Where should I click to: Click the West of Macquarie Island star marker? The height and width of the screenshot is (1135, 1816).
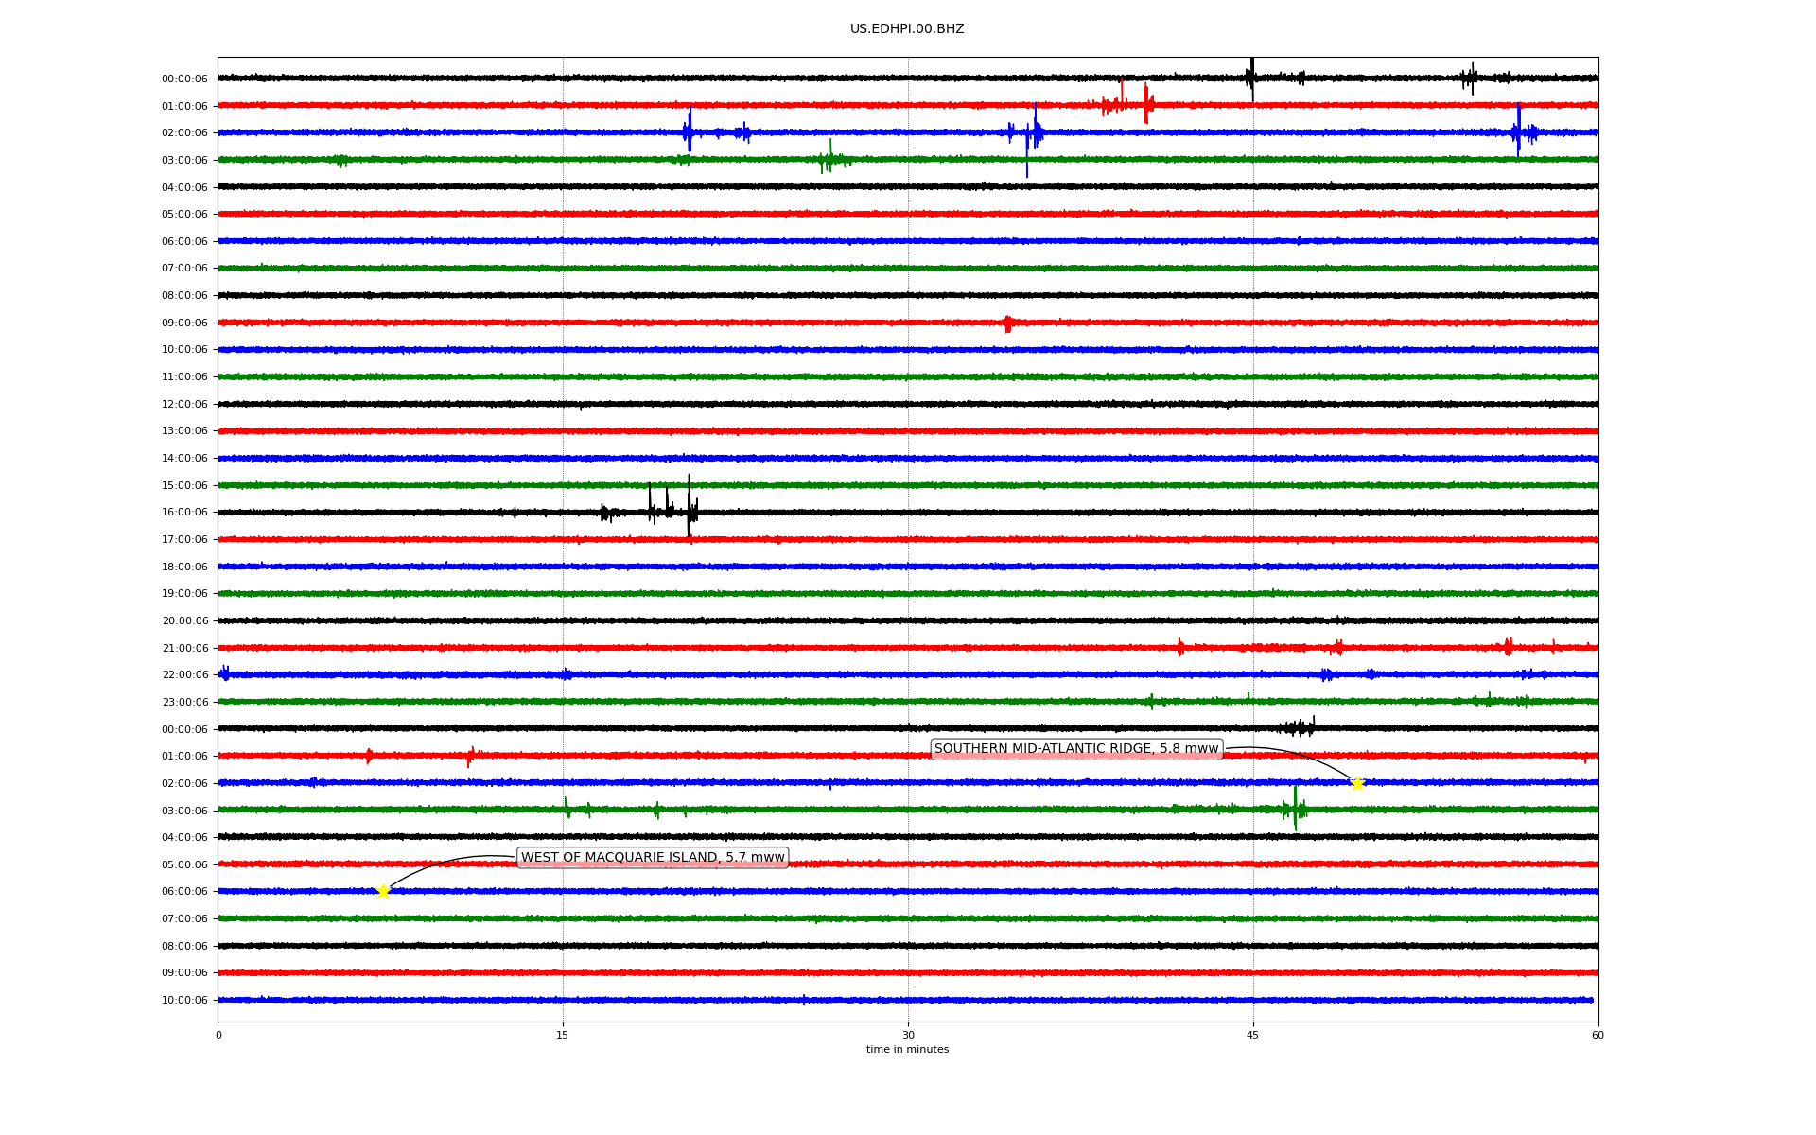pos(383,891)
